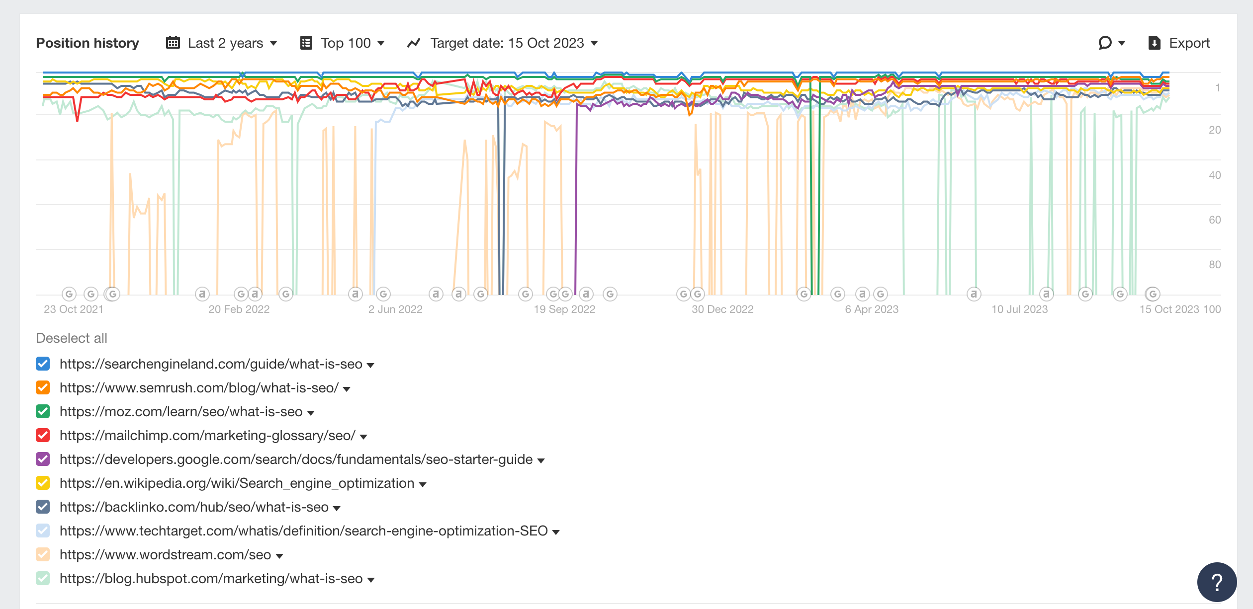Viewport: 1253px width, 609px height.
Task: Expand the comments dropdown arrow
Action: coord(1122,43)
